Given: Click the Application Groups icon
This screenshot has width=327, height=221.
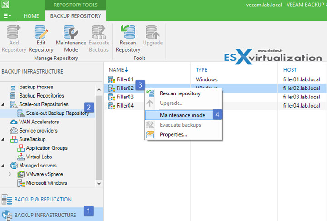Looking at the screenshot, I should [21, 148].
